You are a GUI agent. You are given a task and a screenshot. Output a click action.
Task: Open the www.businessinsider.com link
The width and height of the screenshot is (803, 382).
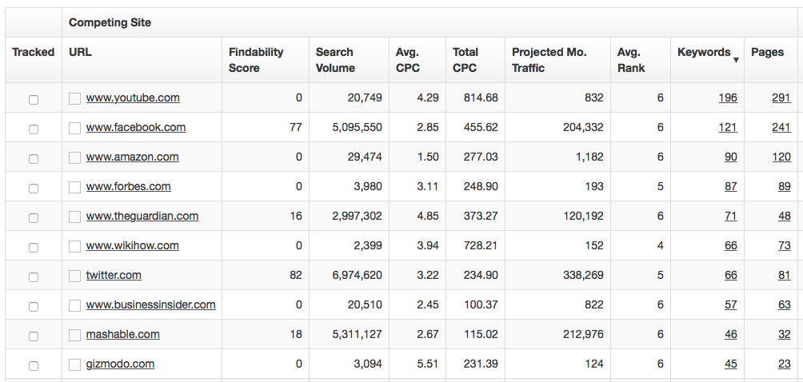[150, 304]
